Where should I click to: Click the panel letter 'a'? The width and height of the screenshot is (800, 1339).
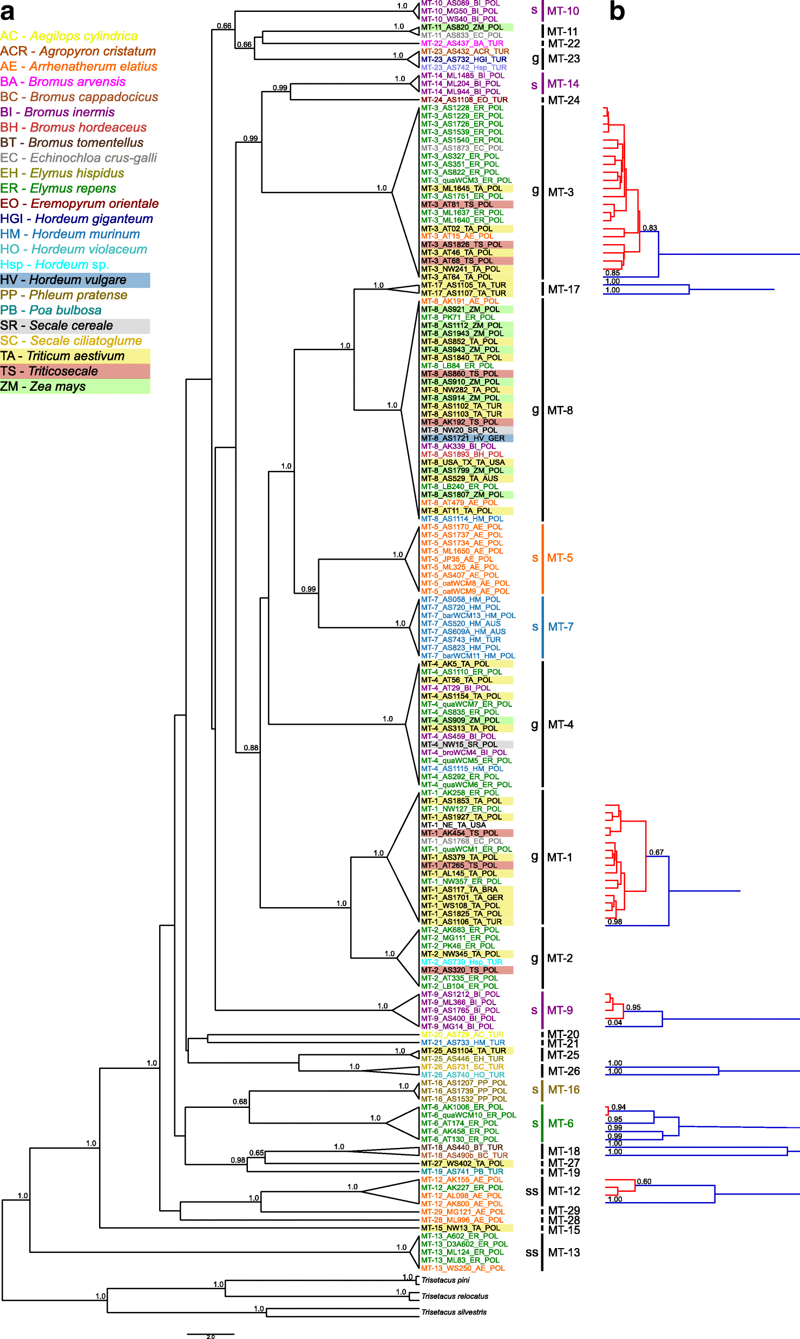[8, 13]
